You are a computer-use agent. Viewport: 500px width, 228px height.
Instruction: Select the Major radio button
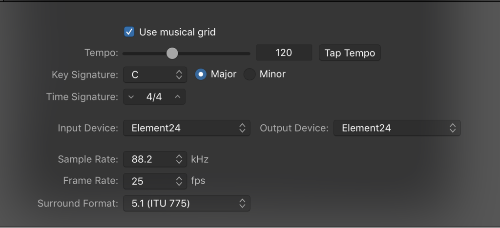click(x=201, y=75)
